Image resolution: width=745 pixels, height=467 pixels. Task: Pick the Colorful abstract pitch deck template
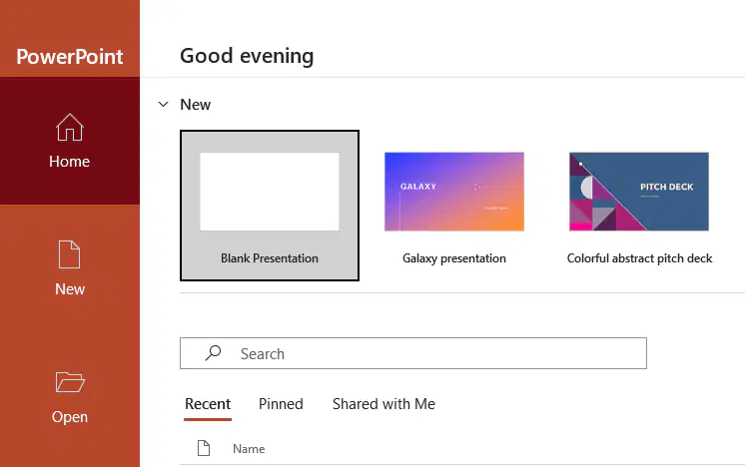[639, 208]
